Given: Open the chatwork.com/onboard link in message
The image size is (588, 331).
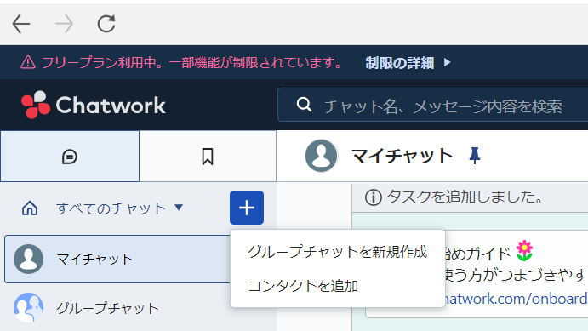Looking at the screenshot, I should pyautogui.click(x=516, y=299).
